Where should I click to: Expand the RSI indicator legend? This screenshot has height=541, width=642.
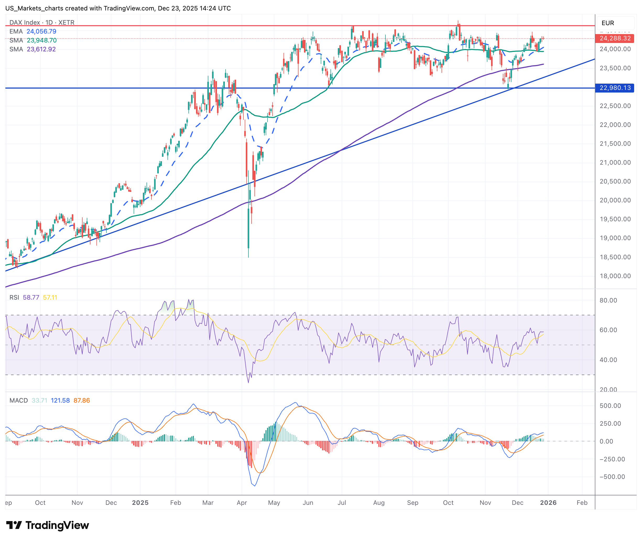pyautogui.click(x=14, y=297)
